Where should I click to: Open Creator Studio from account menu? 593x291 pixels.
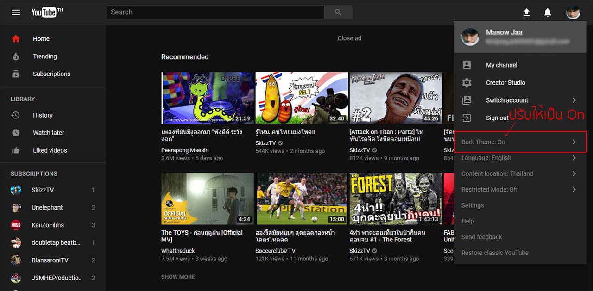coord(505,83)
